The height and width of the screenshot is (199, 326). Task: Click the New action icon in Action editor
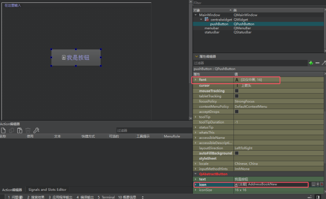[x=3, y=130]
